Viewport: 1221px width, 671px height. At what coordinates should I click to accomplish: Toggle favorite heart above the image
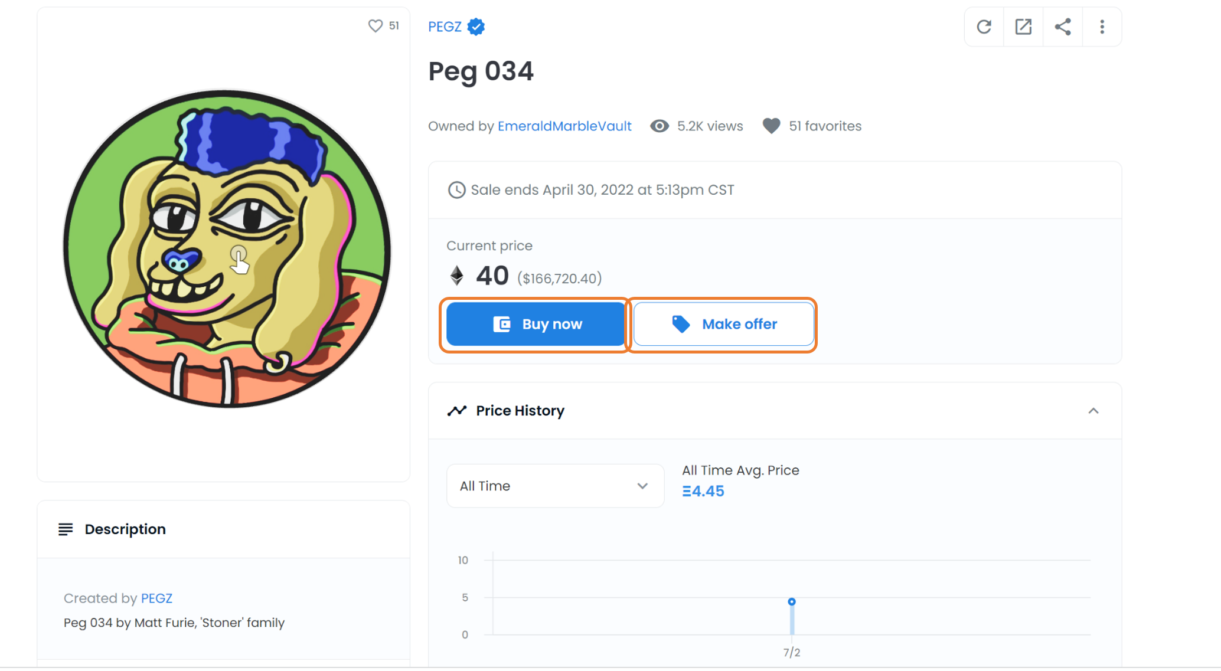[x=375, y=25]
